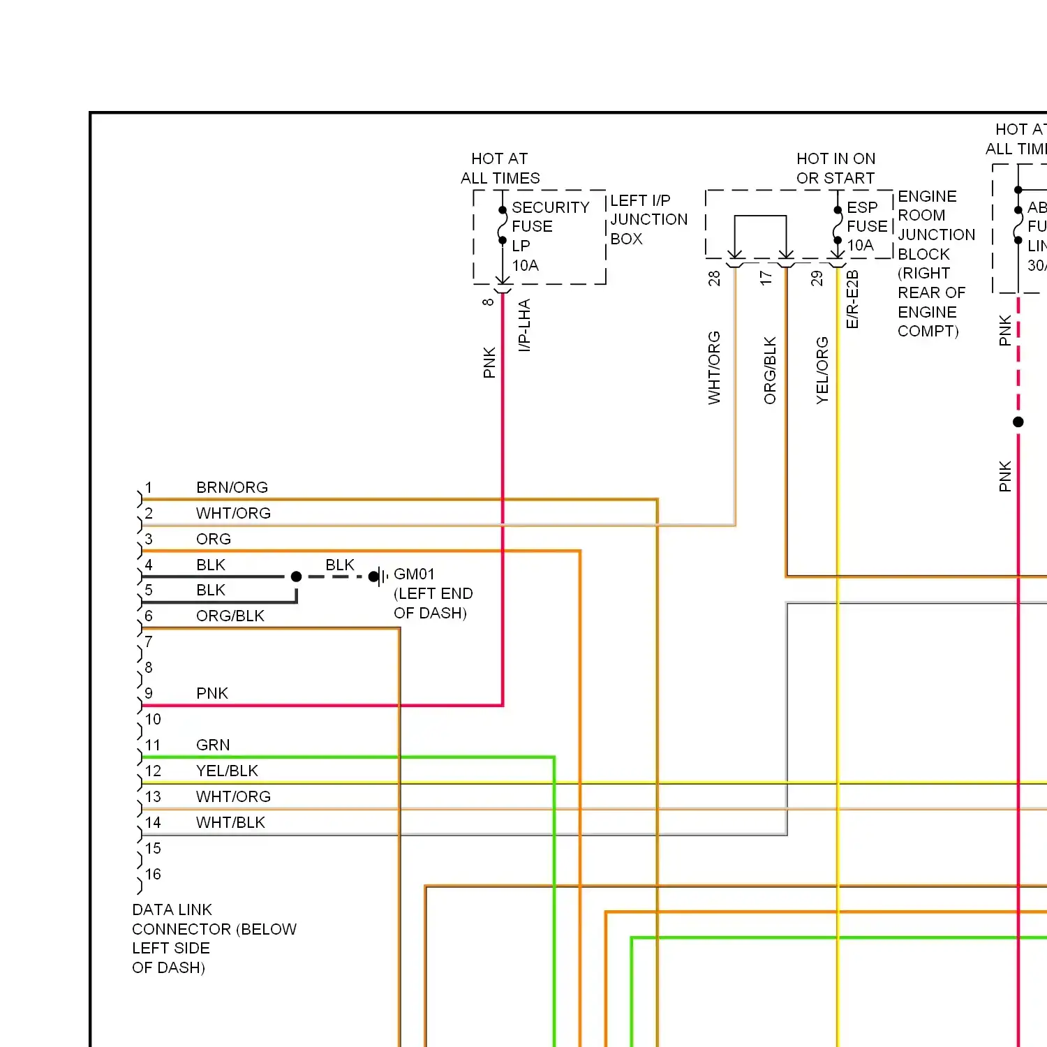
Task: Click the pin number 8 beside the data link connector bracket
Action: (149, 667)
